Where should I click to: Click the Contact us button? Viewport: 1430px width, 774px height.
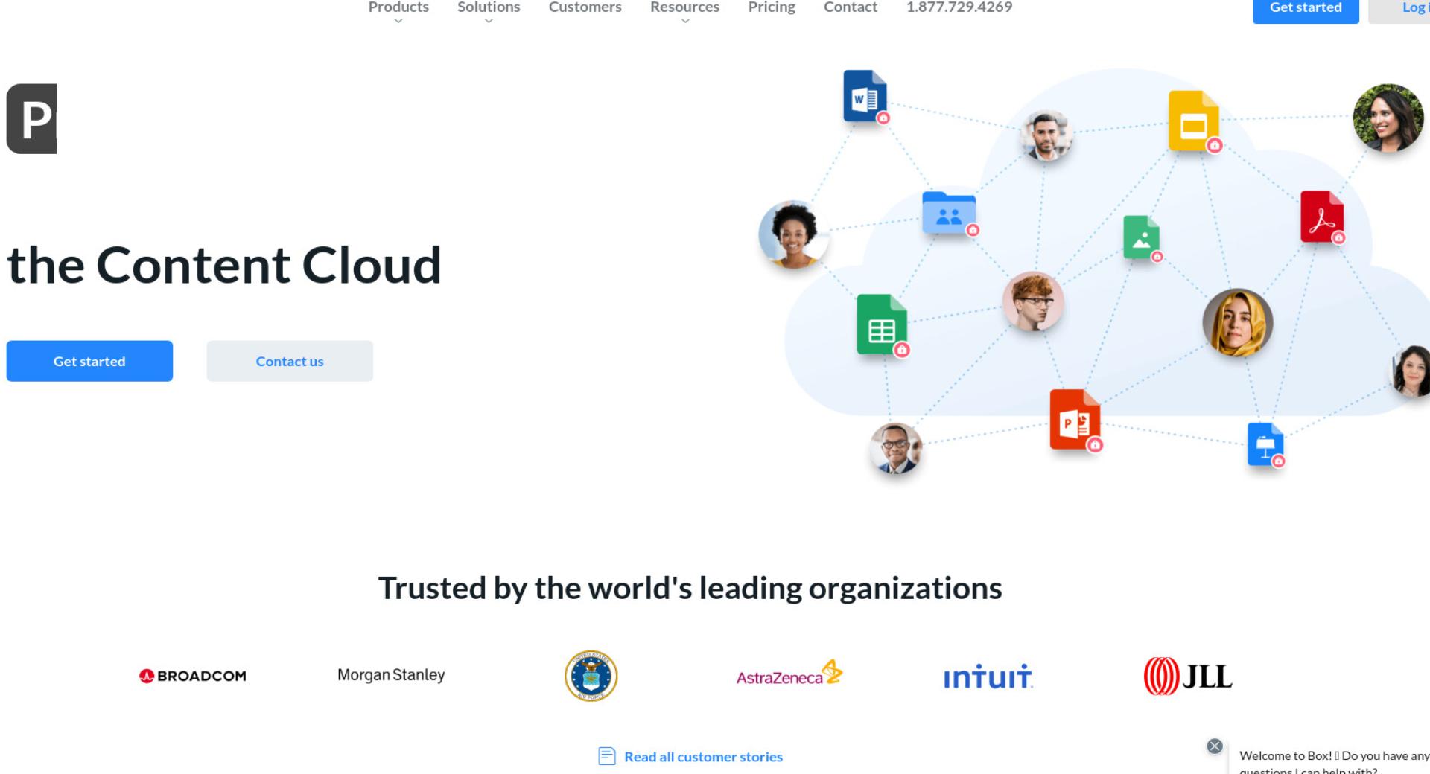pyautogui.click(x=290, y=361)
